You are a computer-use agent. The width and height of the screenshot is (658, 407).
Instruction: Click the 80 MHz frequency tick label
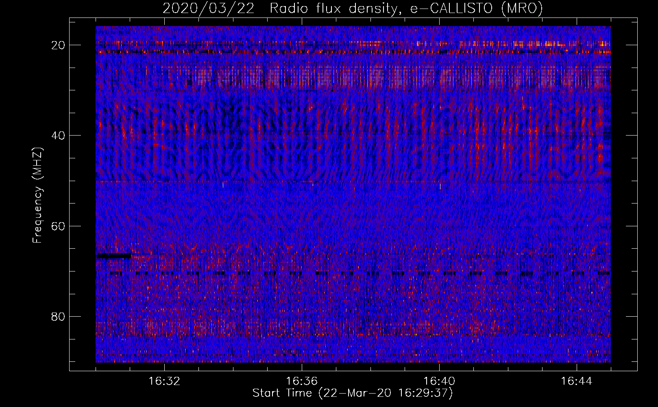coord(59,316)
